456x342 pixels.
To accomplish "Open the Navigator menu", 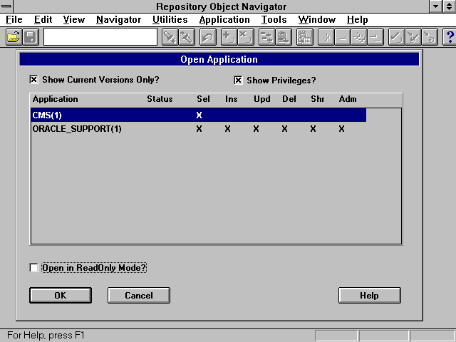I will coord(118,20).
